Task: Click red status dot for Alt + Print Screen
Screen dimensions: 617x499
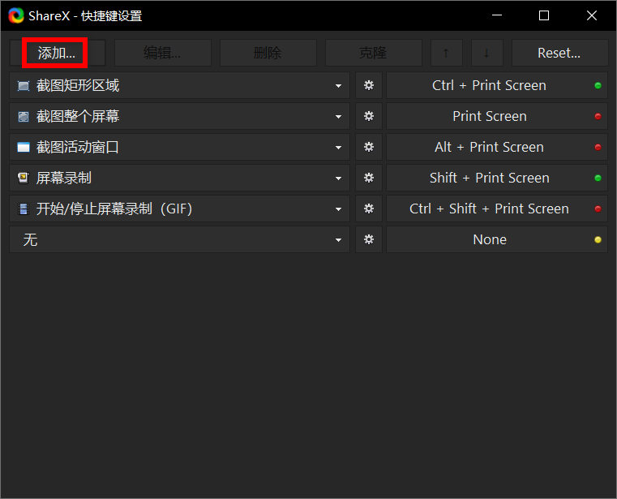Action: coord(598,147)
